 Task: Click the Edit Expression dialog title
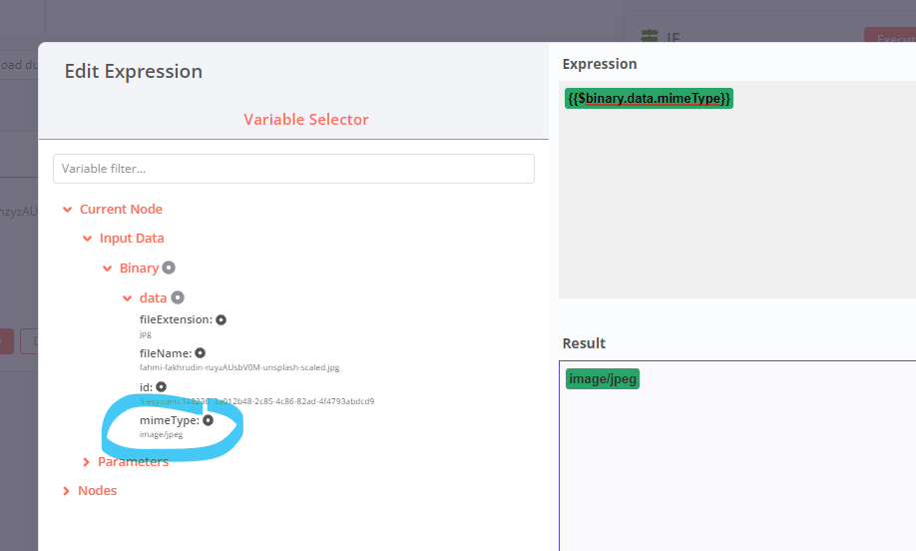[x=134, y=72]
